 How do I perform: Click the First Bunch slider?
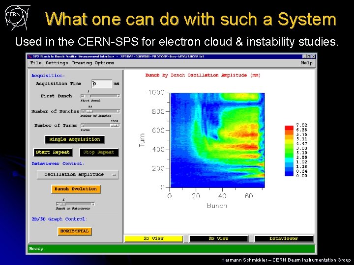(x=100, y=96)
